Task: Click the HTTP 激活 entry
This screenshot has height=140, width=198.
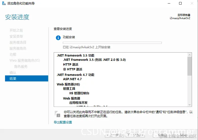Action: tap(71, 65)
